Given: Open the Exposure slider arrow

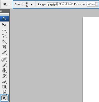Looking at the screenshot, I should [x=97, y=4].
